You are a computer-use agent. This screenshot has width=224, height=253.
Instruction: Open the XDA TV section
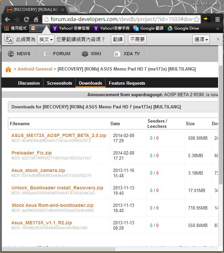point(127,54)
